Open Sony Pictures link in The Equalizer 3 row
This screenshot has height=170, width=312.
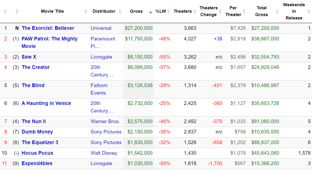(x=106, y=143)
